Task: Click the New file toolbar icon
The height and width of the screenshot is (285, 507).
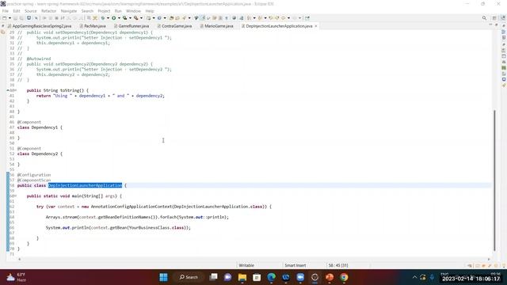Action: pyautogui.click(x=4, y=18)
